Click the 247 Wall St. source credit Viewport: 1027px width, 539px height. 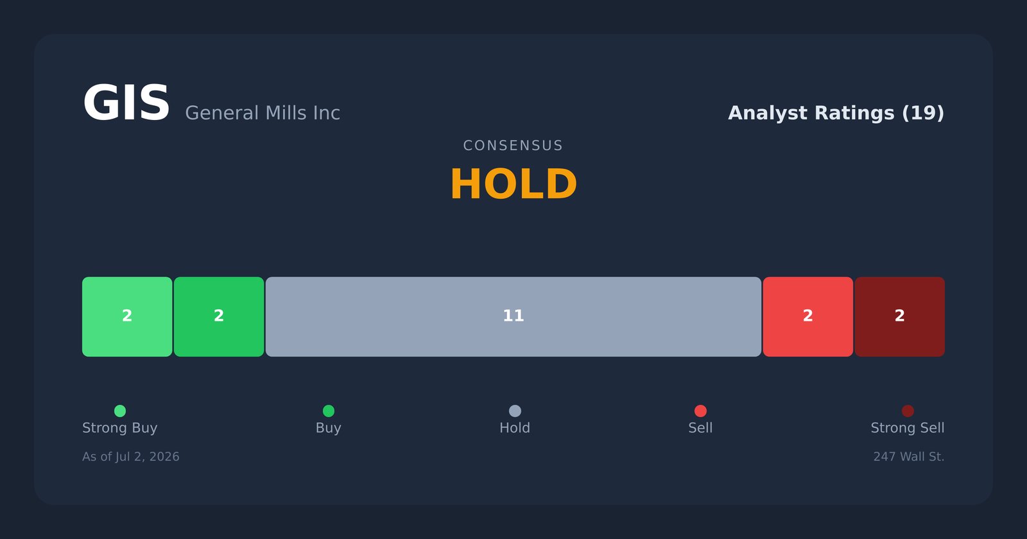click(x=909, y=457)
